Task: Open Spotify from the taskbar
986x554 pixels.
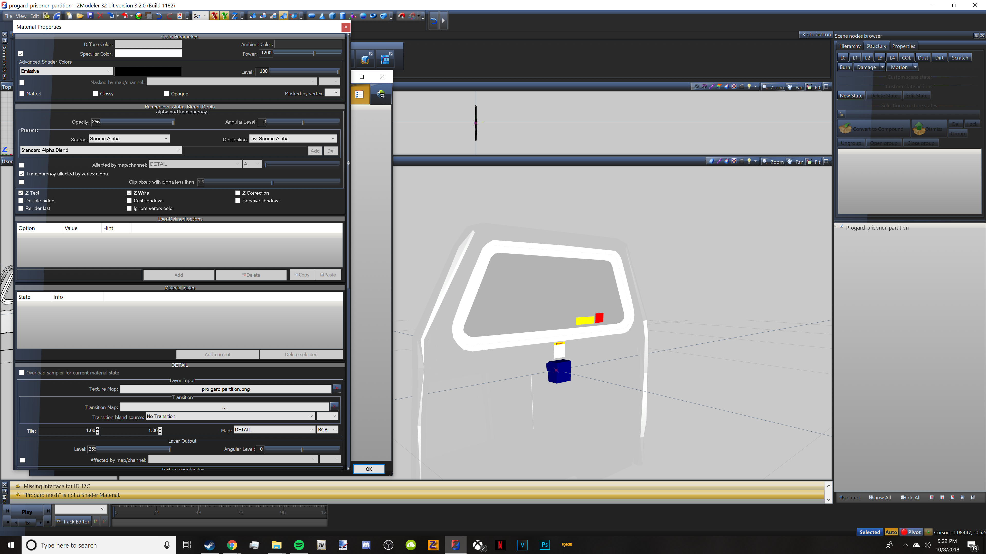Action: (299, 545)
